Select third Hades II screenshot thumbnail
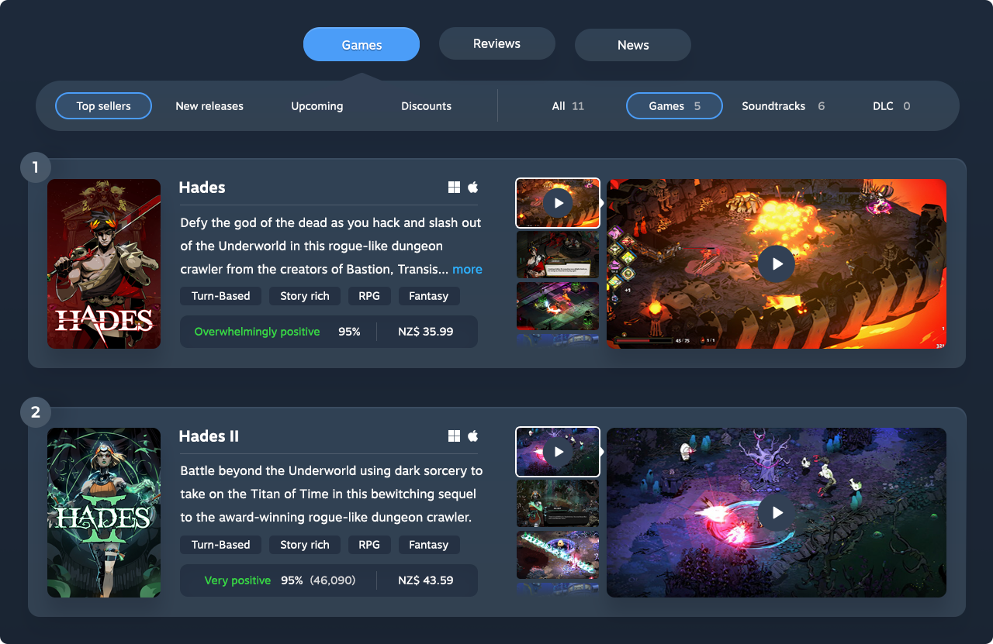The image size is (993, 644). tap(558, 554)
